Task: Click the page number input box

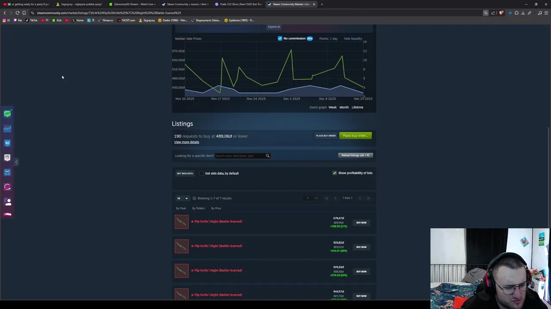Action: tap(307, 198)
